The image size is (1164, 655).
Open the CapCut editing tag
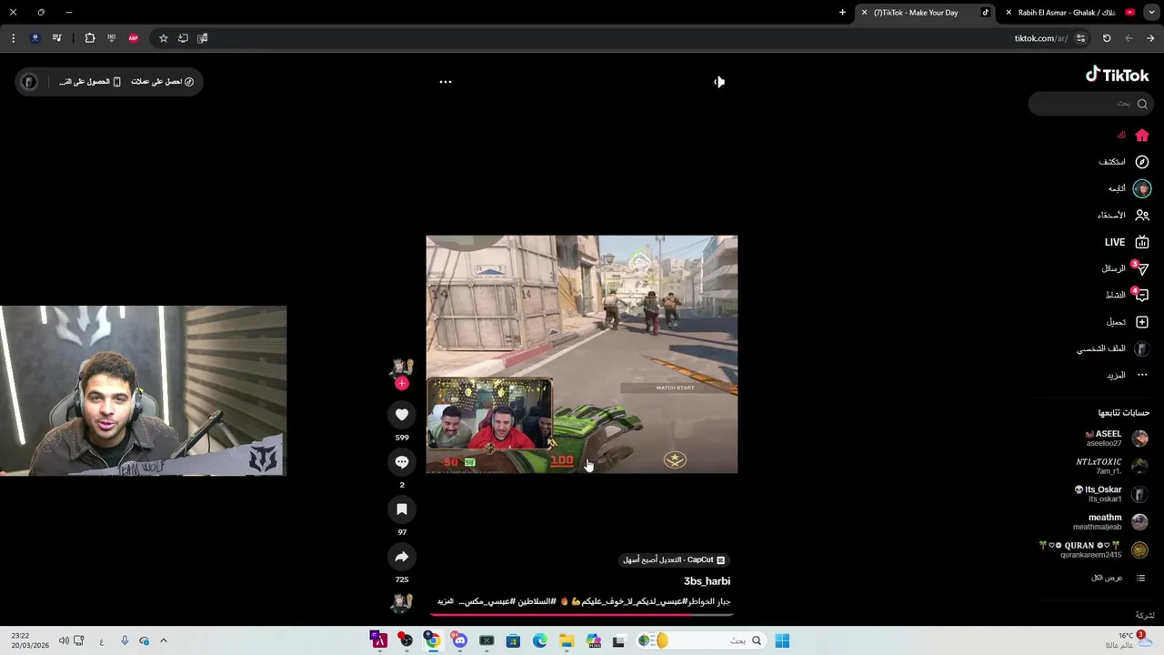[674, 560]
